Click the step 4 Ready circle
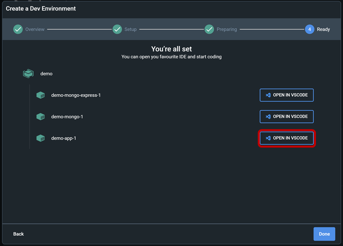The image size is (343, 246). [309, 29]
